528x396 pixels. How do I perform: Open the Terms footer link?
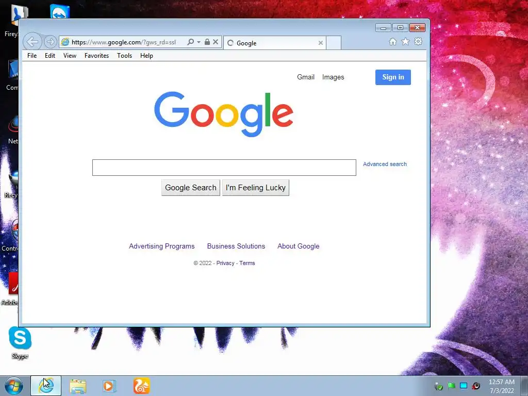(247, 263)
